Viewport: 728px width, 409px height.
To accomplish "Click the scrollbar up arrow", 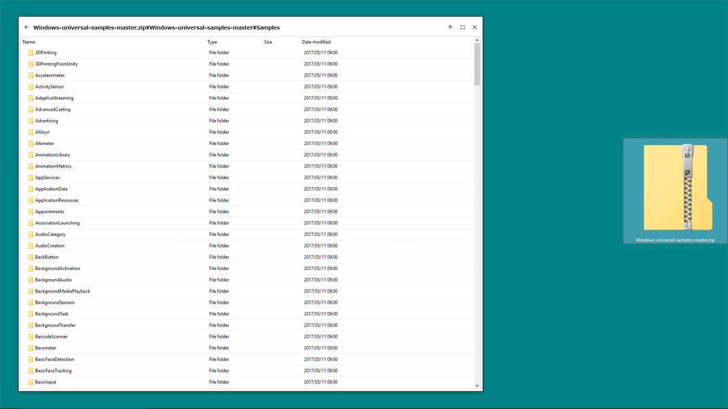I will [x=477, y=40].
